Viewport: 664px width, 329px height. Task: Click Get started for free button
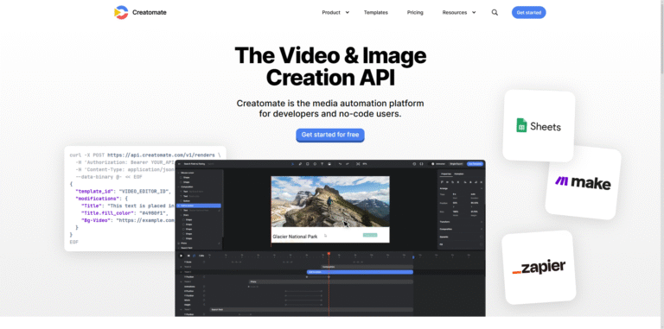(x=330, y=135)
